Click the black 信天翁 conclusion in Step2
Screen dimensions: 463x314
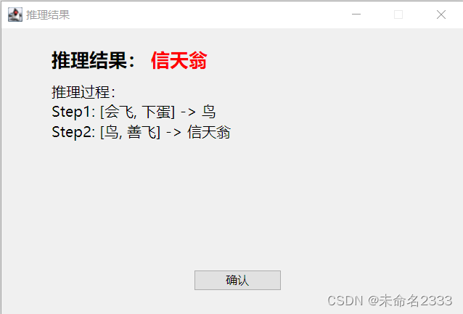pos(209,132)
